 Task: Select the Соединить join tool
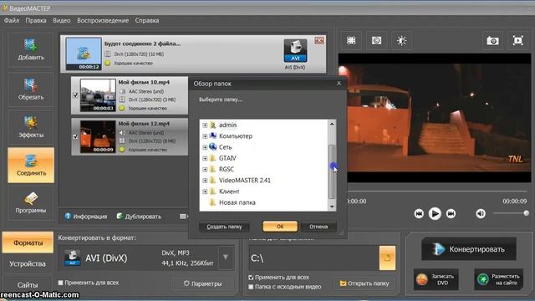pos(31,166)
